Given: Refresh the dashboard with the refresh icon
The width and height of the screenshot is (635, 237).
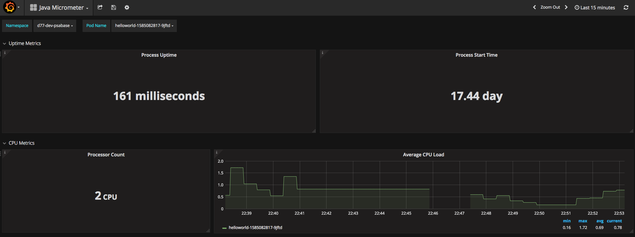Looking at the screenshot, I should 626,7.
